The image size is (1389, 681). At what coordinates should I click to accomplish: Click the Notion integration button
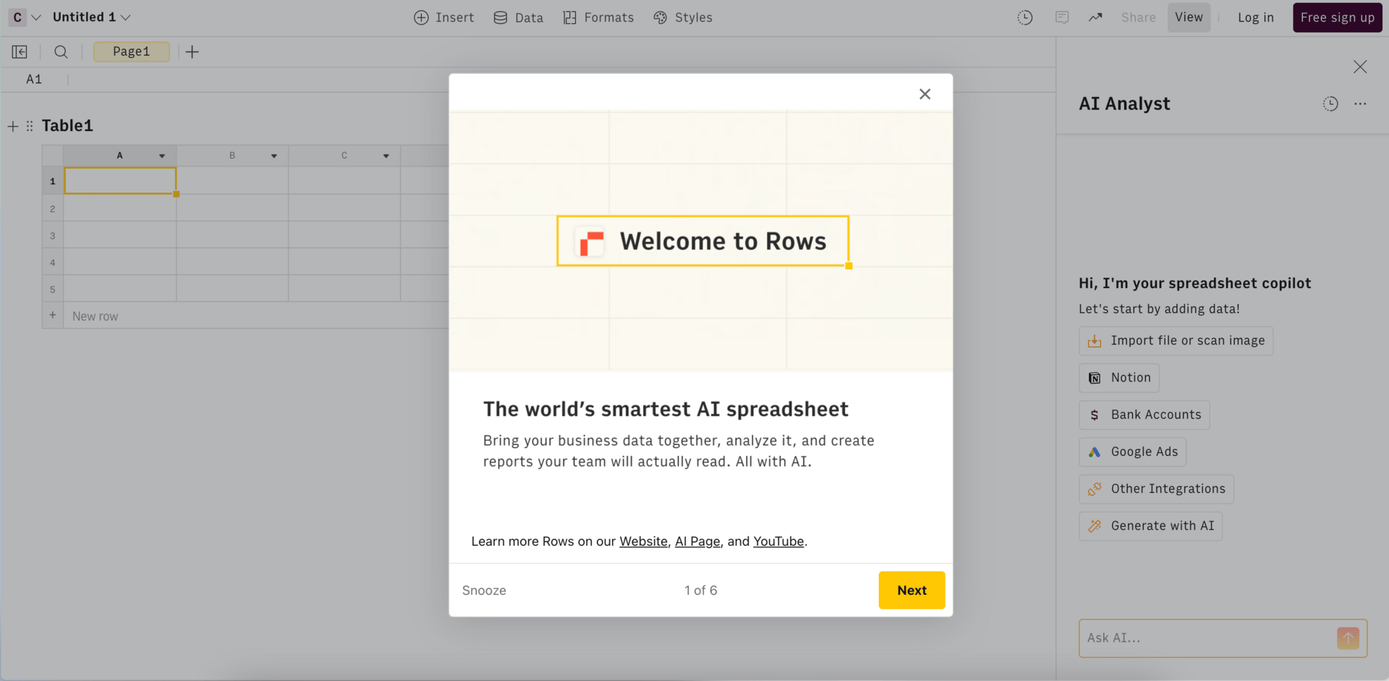click(x=1119, y=378)
